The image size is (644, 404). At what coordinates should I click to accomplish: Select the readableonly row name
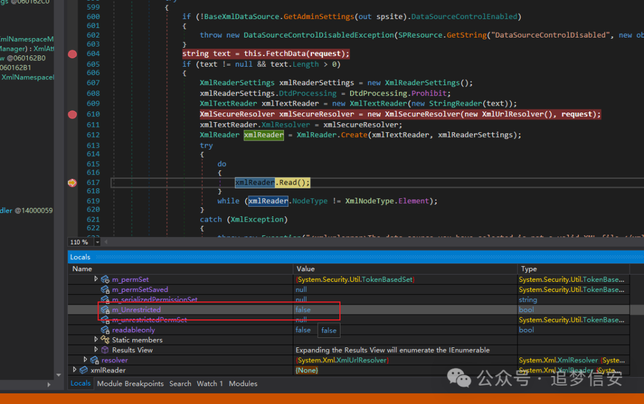(x=134, y=330)
